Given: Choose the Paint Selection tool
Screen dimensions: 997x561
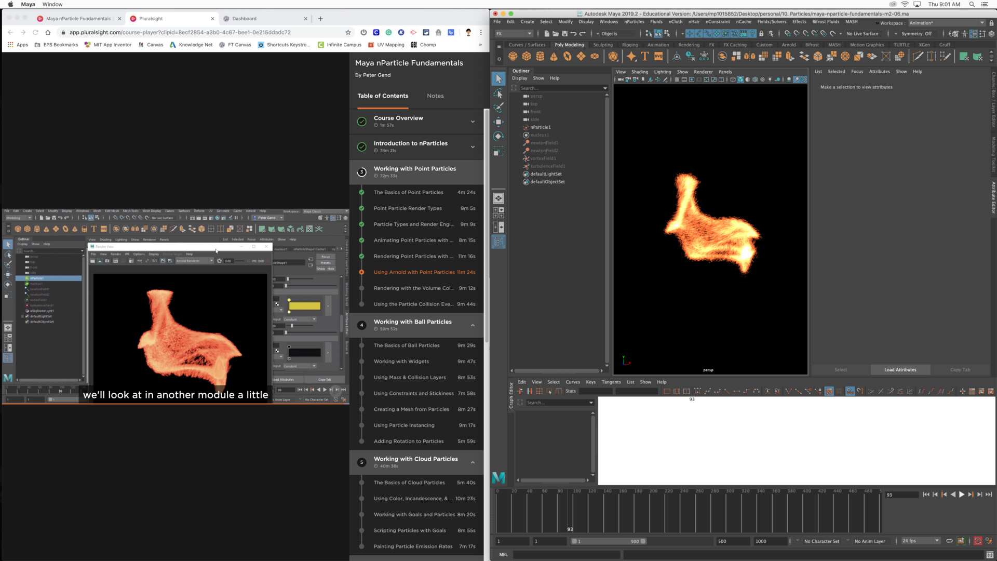Looking at the screenshot, I should (498, 108).
